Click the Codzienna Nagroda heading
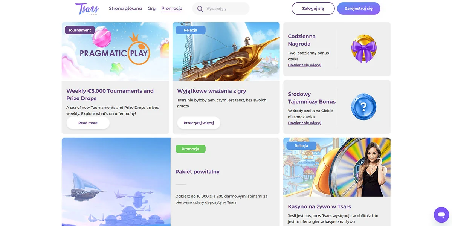Image resolution: width=452 pixels, height=226 pixels. [302, 40]
